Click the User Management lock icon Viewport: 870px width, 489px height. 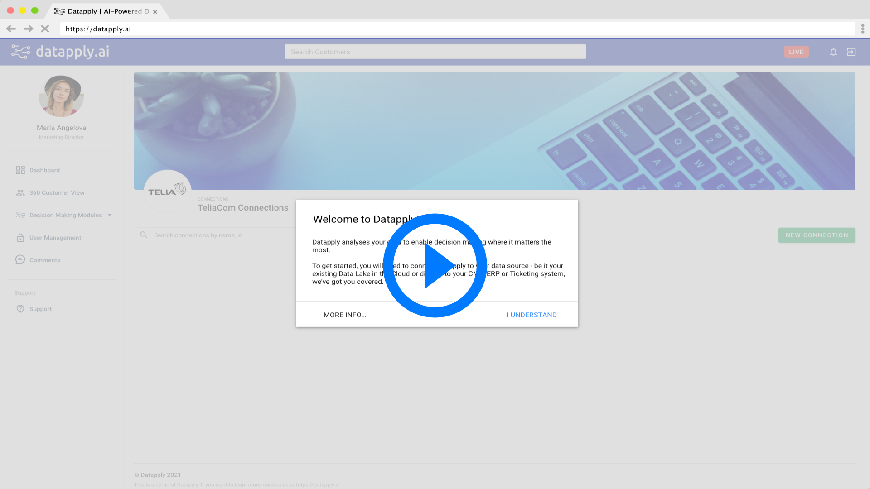click(x=20, y=238)
